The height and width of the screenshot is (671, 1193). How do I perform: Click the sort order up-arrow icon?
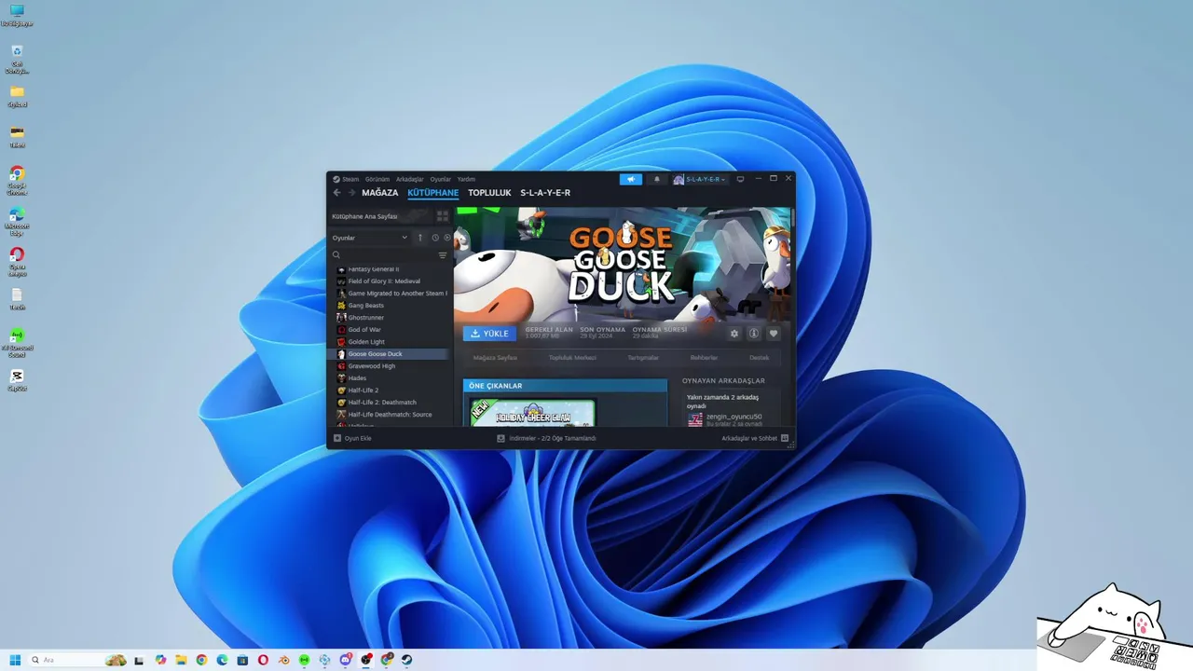click(x=420, y=238)
